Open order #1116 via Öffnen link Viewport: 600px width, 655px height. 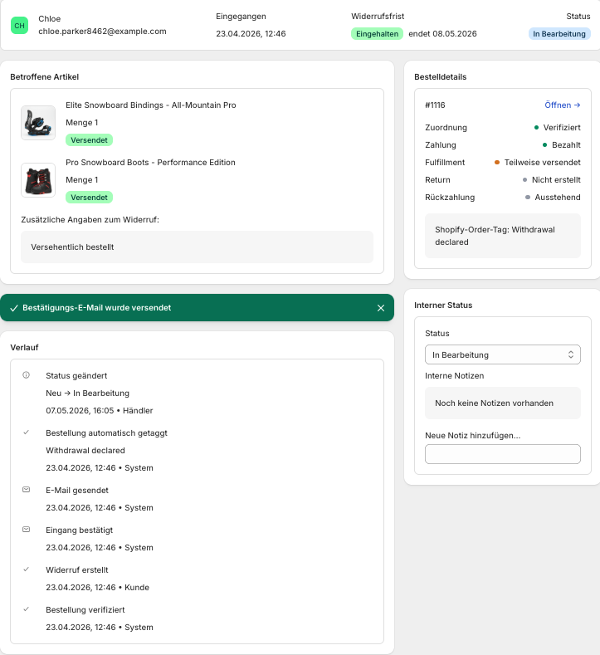(563, 105)
